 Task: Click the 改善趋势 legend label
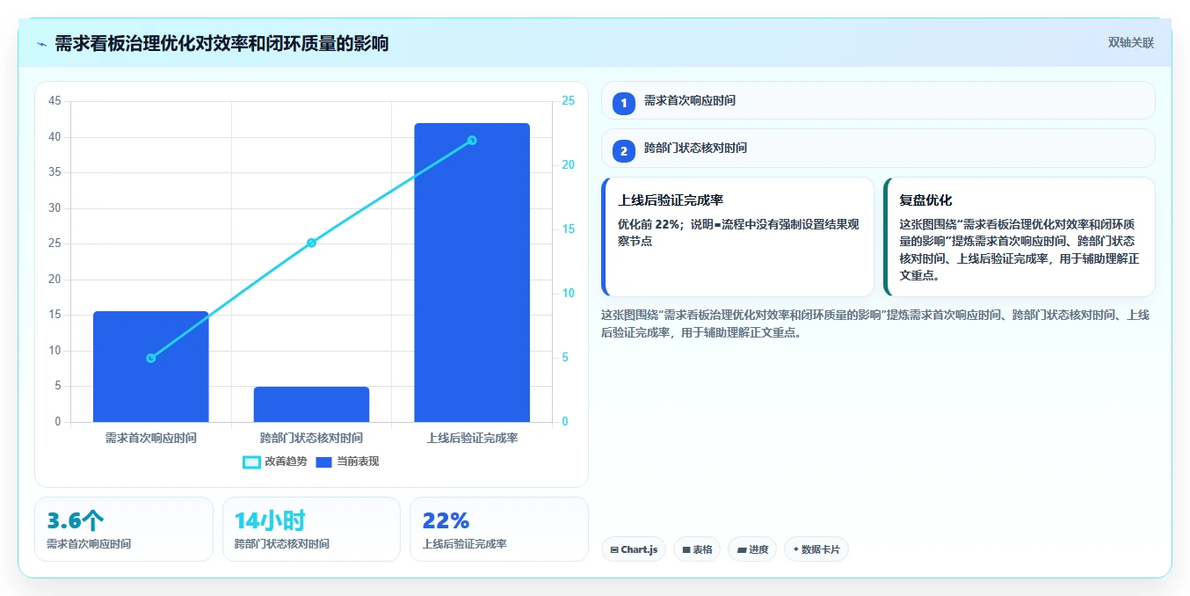tap(286, 462)
